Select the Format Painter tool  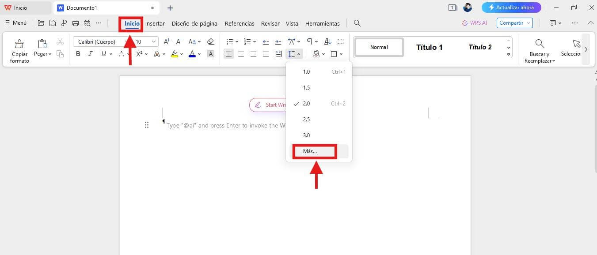(19, 49)
